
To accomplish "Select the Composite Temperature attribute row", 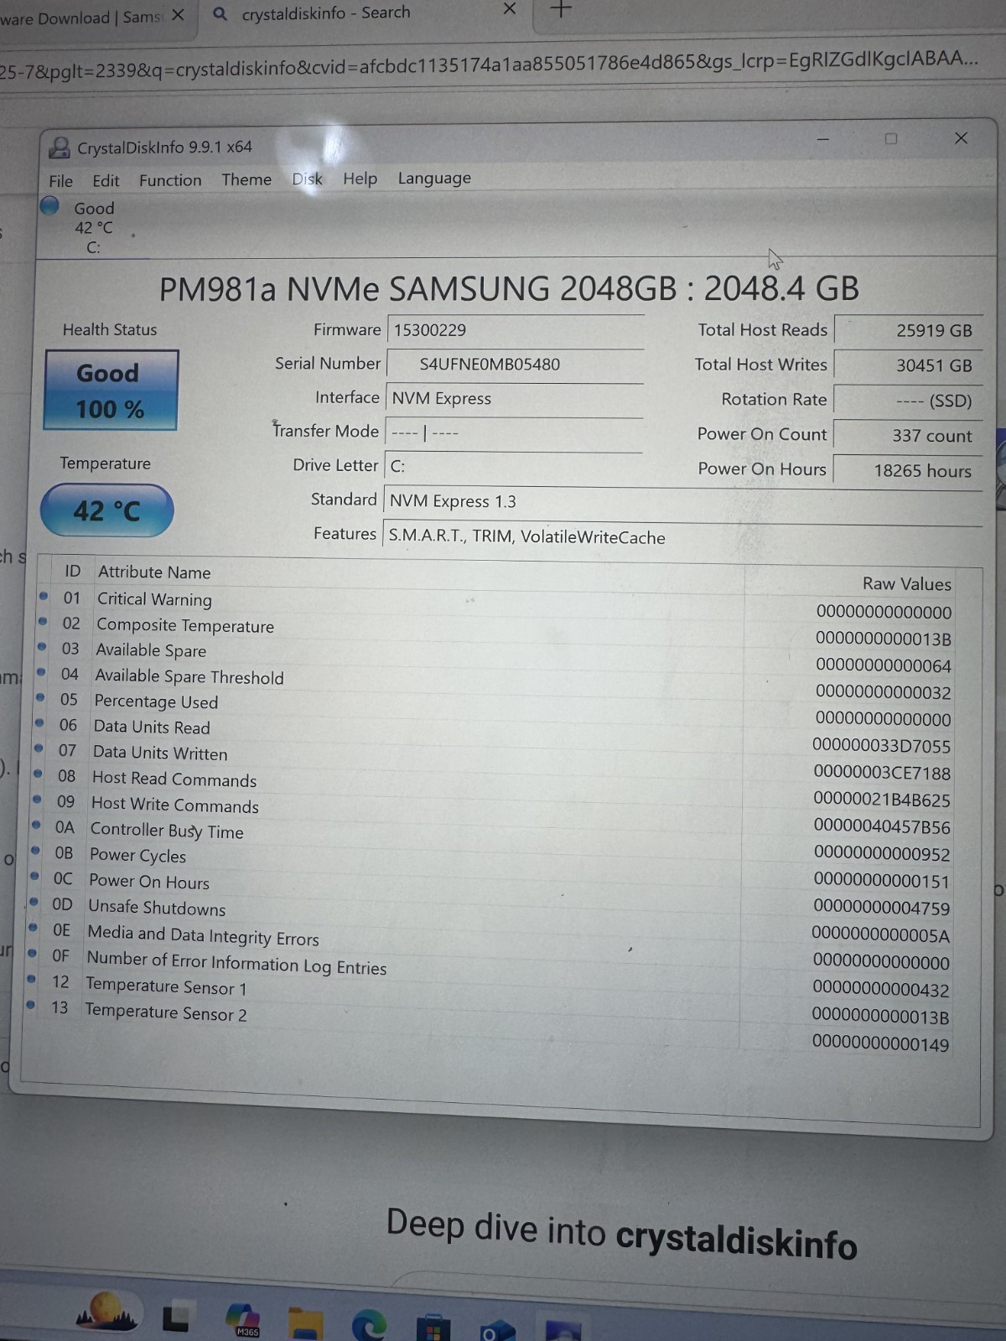I will 495,631.
